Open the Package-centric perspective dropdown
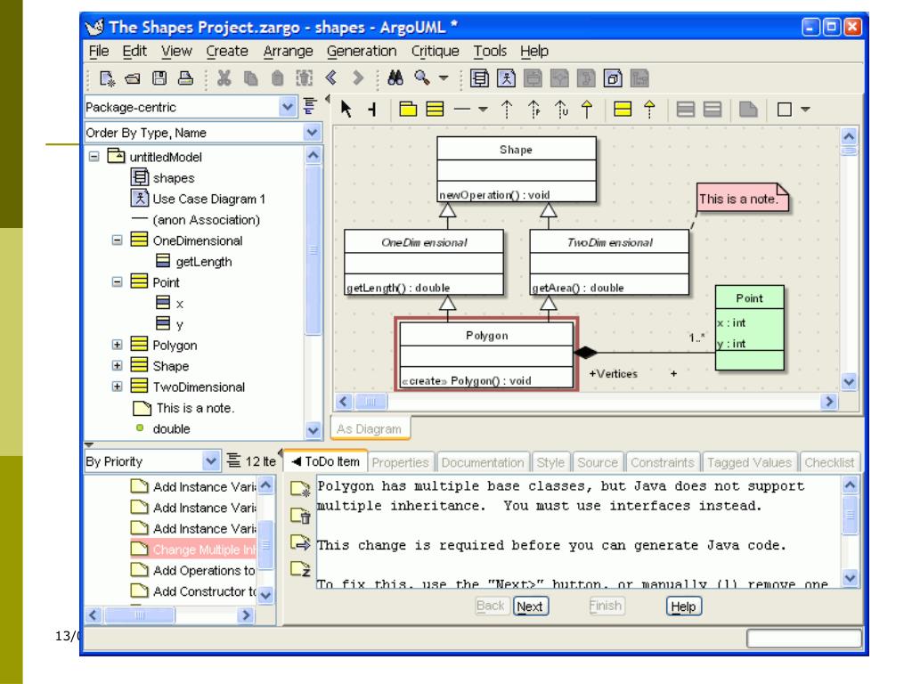The height and width of the screenshot is (684, 912). tap(288, 107)
